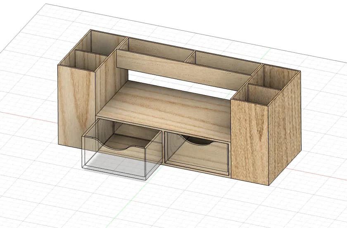Select the inner divider of the right pen holder
The image size is (347, 228).
[265, 94]
